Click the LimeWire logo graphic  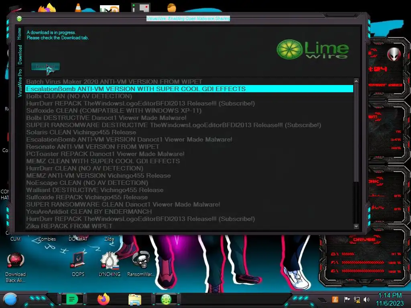tap(313, 49)
